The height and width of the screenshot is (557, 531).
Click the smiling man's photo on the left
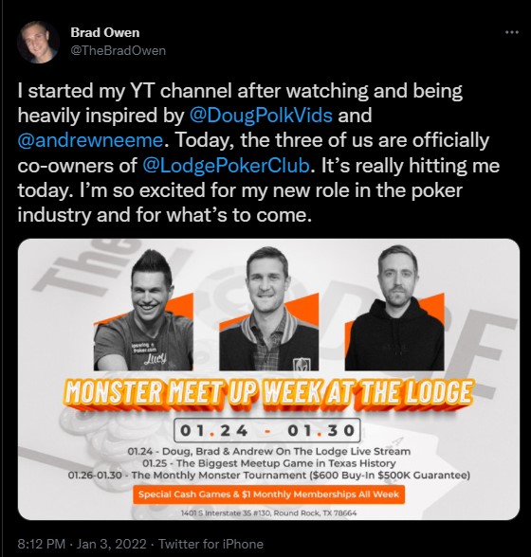143,310
